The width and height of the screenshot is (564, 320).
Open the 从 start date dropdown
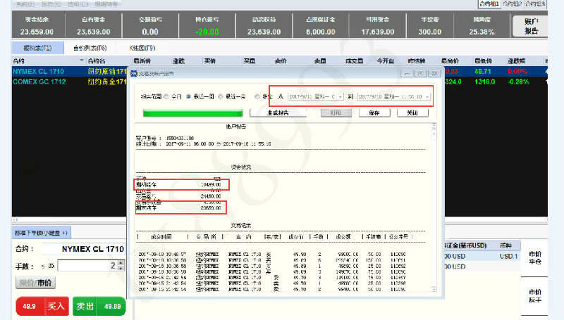[x=341, y=97]
